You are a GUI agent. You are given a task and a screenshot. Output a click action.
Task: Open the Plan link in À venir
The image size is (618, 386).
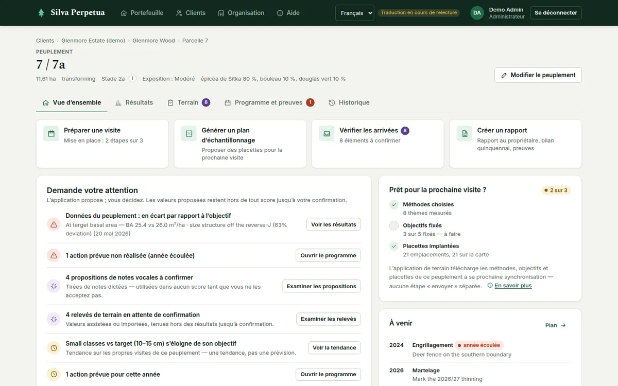coord(556,325)
